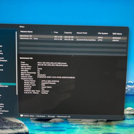This screenshot has height=134, width=134.
Task: Click the sidebar vertical scrollbar
Action: click(x=16, y=63)
